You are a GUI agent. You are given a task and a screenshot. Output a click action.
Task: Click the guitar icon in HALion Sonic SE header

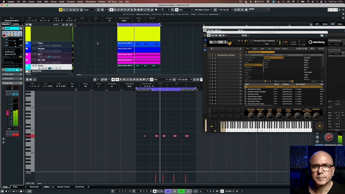[x=231, y=42]
